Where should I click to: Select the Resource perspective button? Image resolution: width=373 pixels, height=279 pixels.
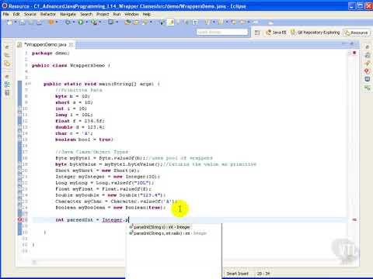pyautogui.click(x=357, y=33)
